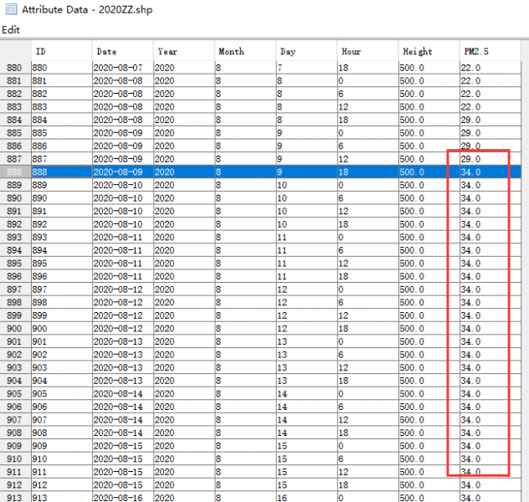This screenshot has width=529, height=502.
Task: Select row header 895
Action: (15, 264)
